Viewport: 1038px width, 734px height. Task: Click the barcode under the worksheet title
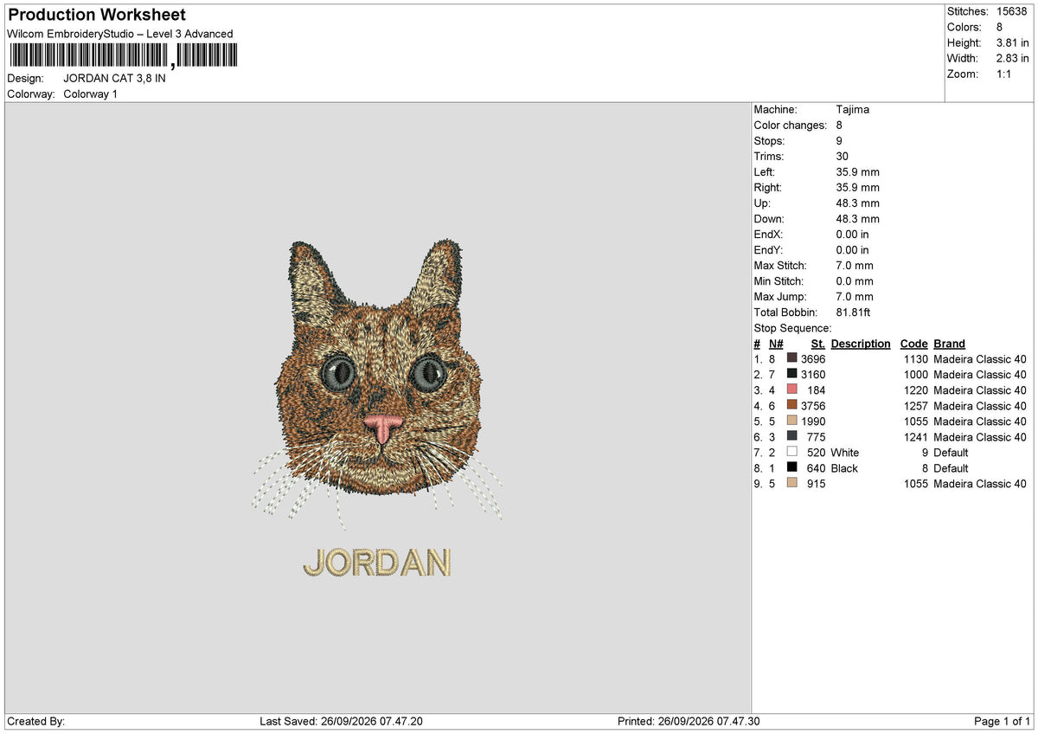[x=122, y=56]
